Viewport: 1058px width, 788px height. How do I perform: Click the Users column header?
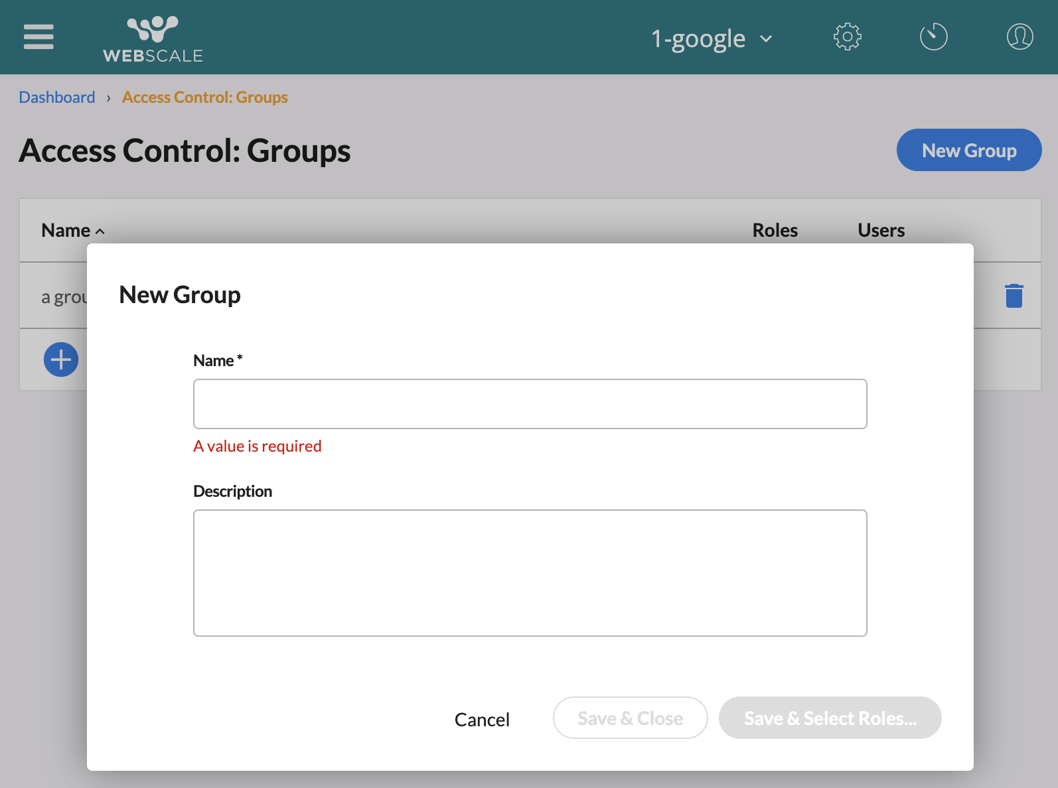pyautogui.click(x=881, y=230)
